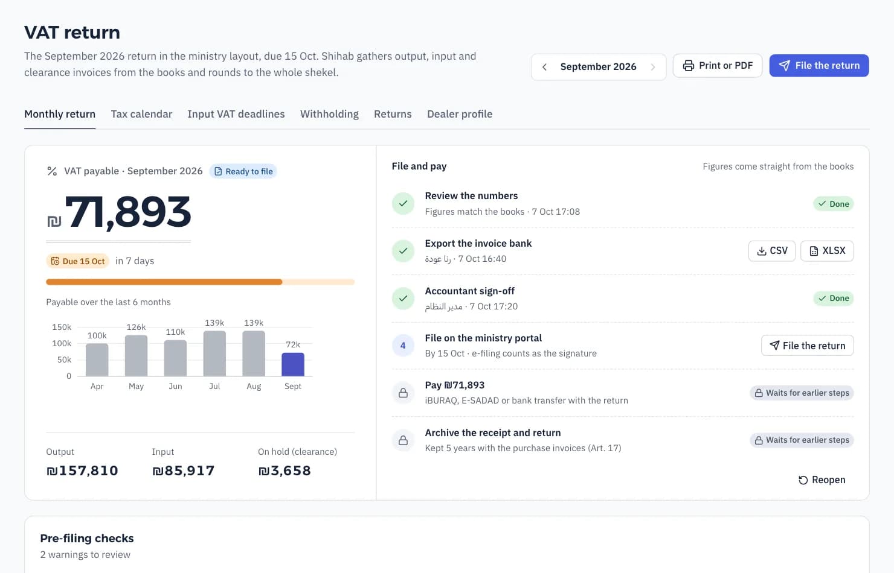Click the Ready to file badge
The width and height of the screenshot is (894, 573).
coord(243,171)
